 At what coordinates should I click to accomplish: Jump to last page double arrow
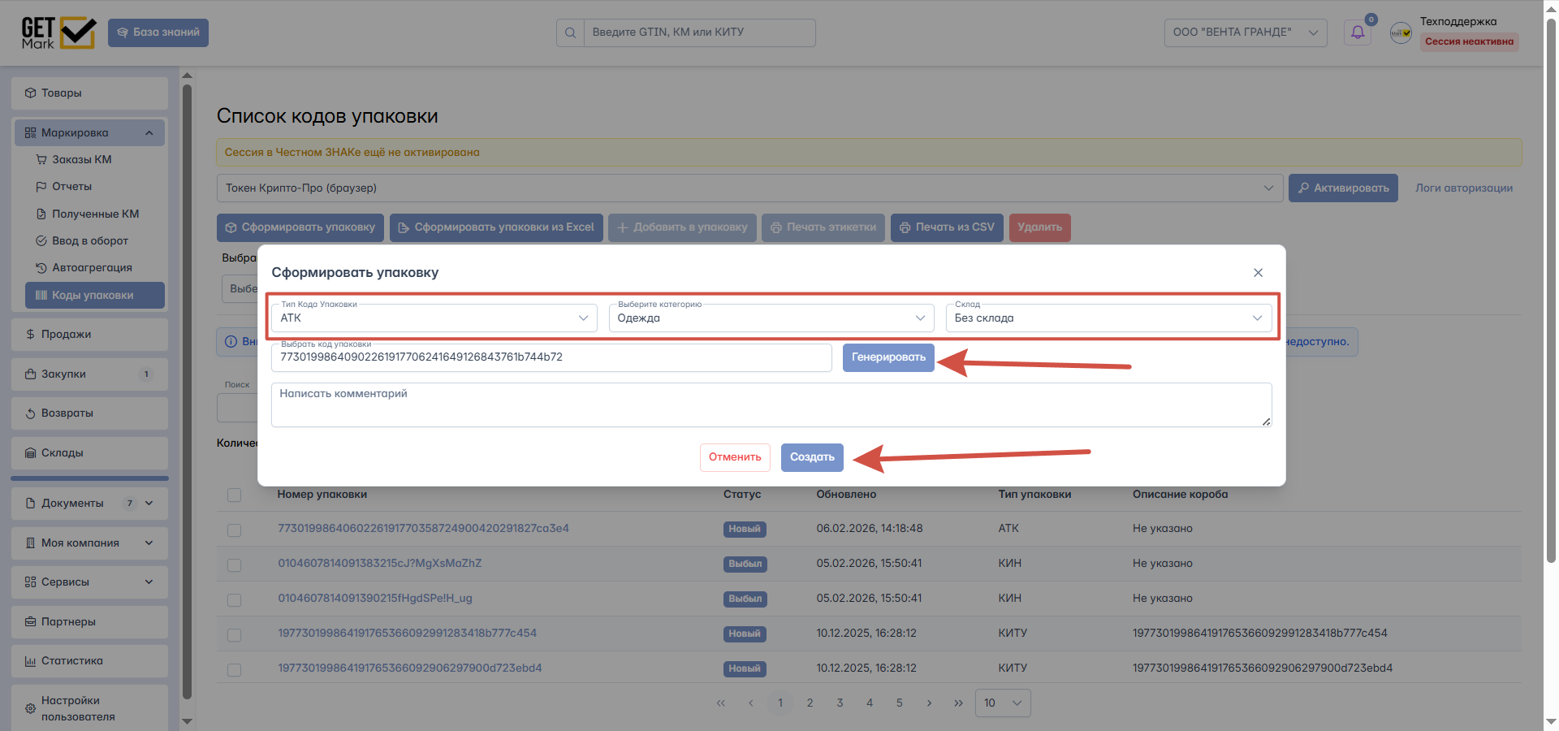(x=959, y=703)
